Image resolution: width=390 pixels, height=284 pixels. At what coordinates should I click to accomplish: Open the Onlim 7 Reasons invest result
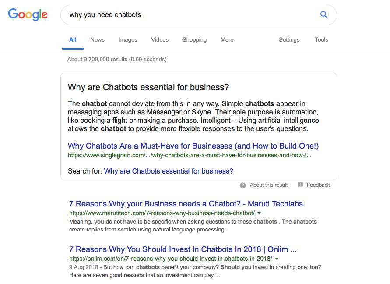183,249
